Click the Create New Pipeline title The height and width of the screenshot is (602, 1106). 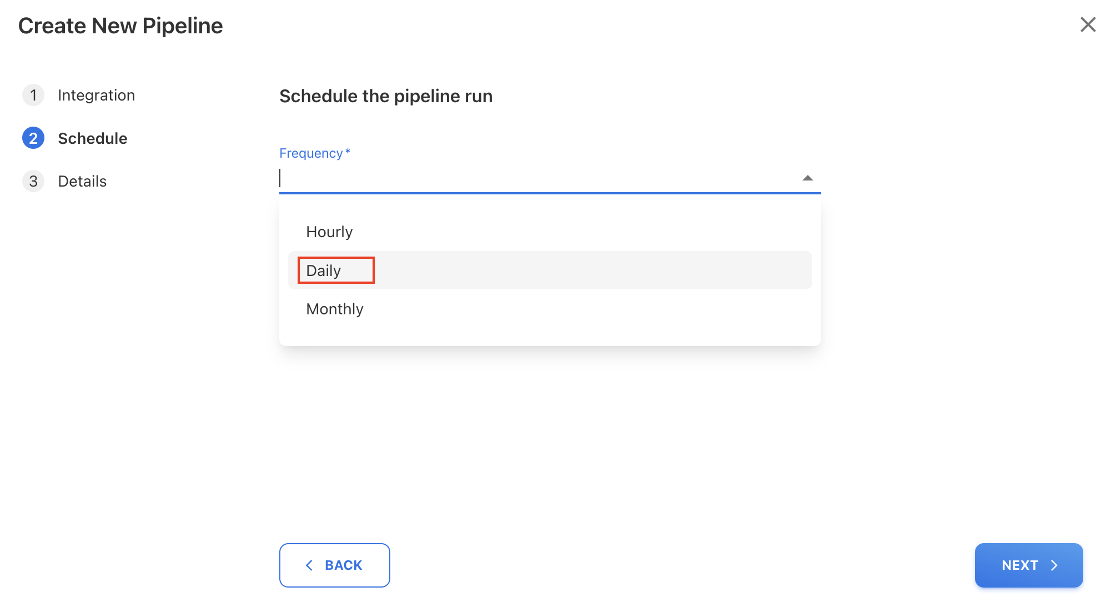tap(120, 26)
